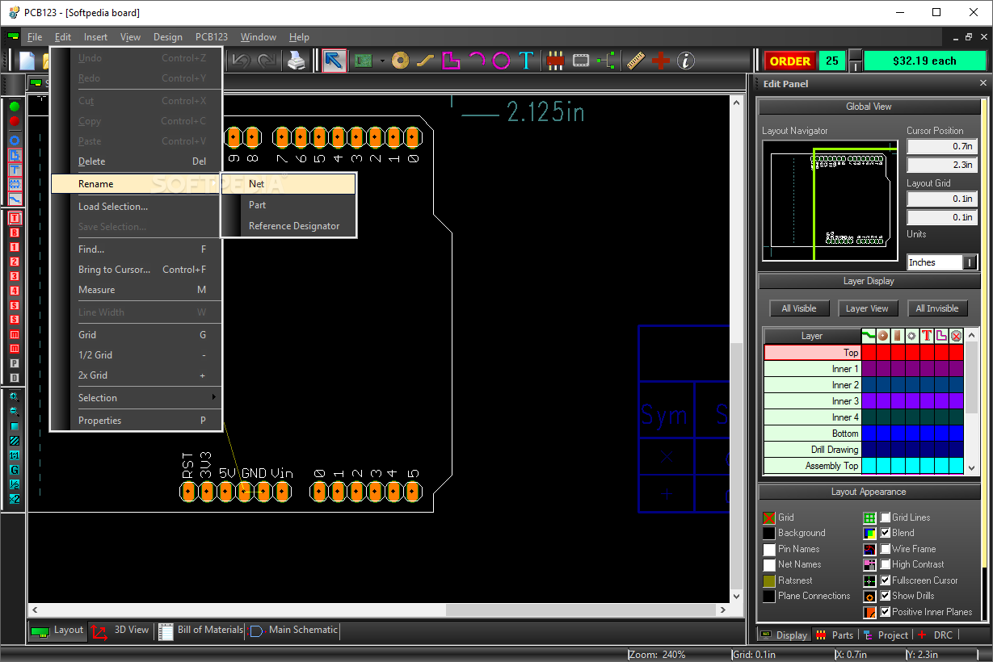Select the gold pad/via tool
The width and height of the screenshot is (993, 662).
[x=401, y=61]
